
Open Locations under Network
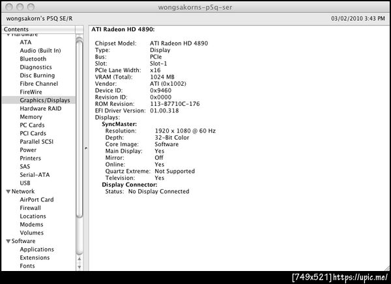coord(33,216)
